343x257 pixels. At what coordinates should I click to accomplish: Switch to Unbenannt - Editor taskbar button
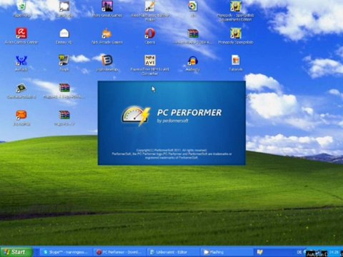click(172, 252)
